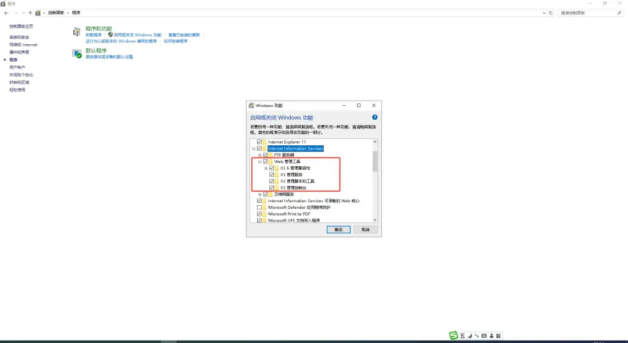Image resolution: width=628 pixels, height=343 pixels.
Task: Click the up-folder navigation arrow
Action: tap(30, 12)
